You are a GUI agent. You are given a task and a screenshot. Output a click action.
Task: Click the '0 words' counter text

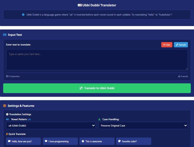(184, 76)
